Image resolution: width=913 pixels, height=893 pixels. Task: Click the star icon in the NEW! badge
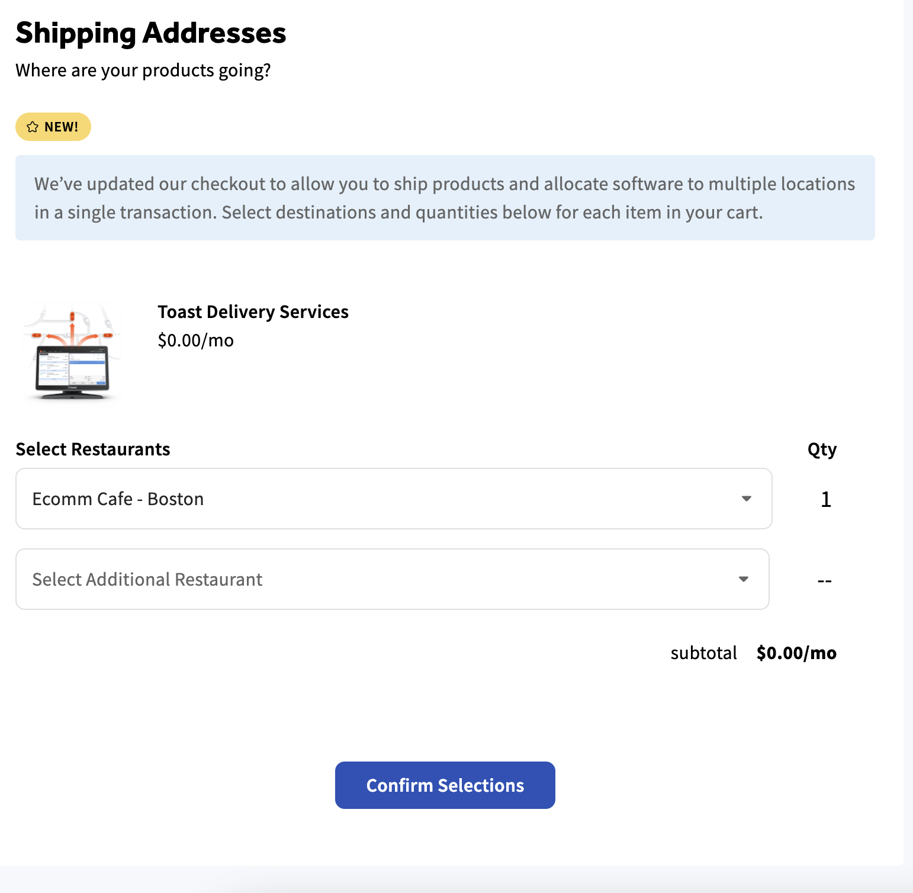[x=33, y=126]
